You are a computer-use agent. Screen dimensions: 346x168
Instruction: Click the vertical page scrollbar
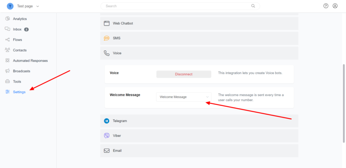(x=344, y=103)
